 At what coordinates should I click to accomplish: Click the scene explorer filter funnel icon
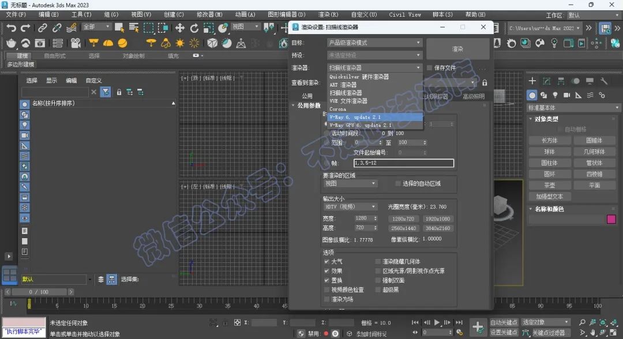pos(106,92)
